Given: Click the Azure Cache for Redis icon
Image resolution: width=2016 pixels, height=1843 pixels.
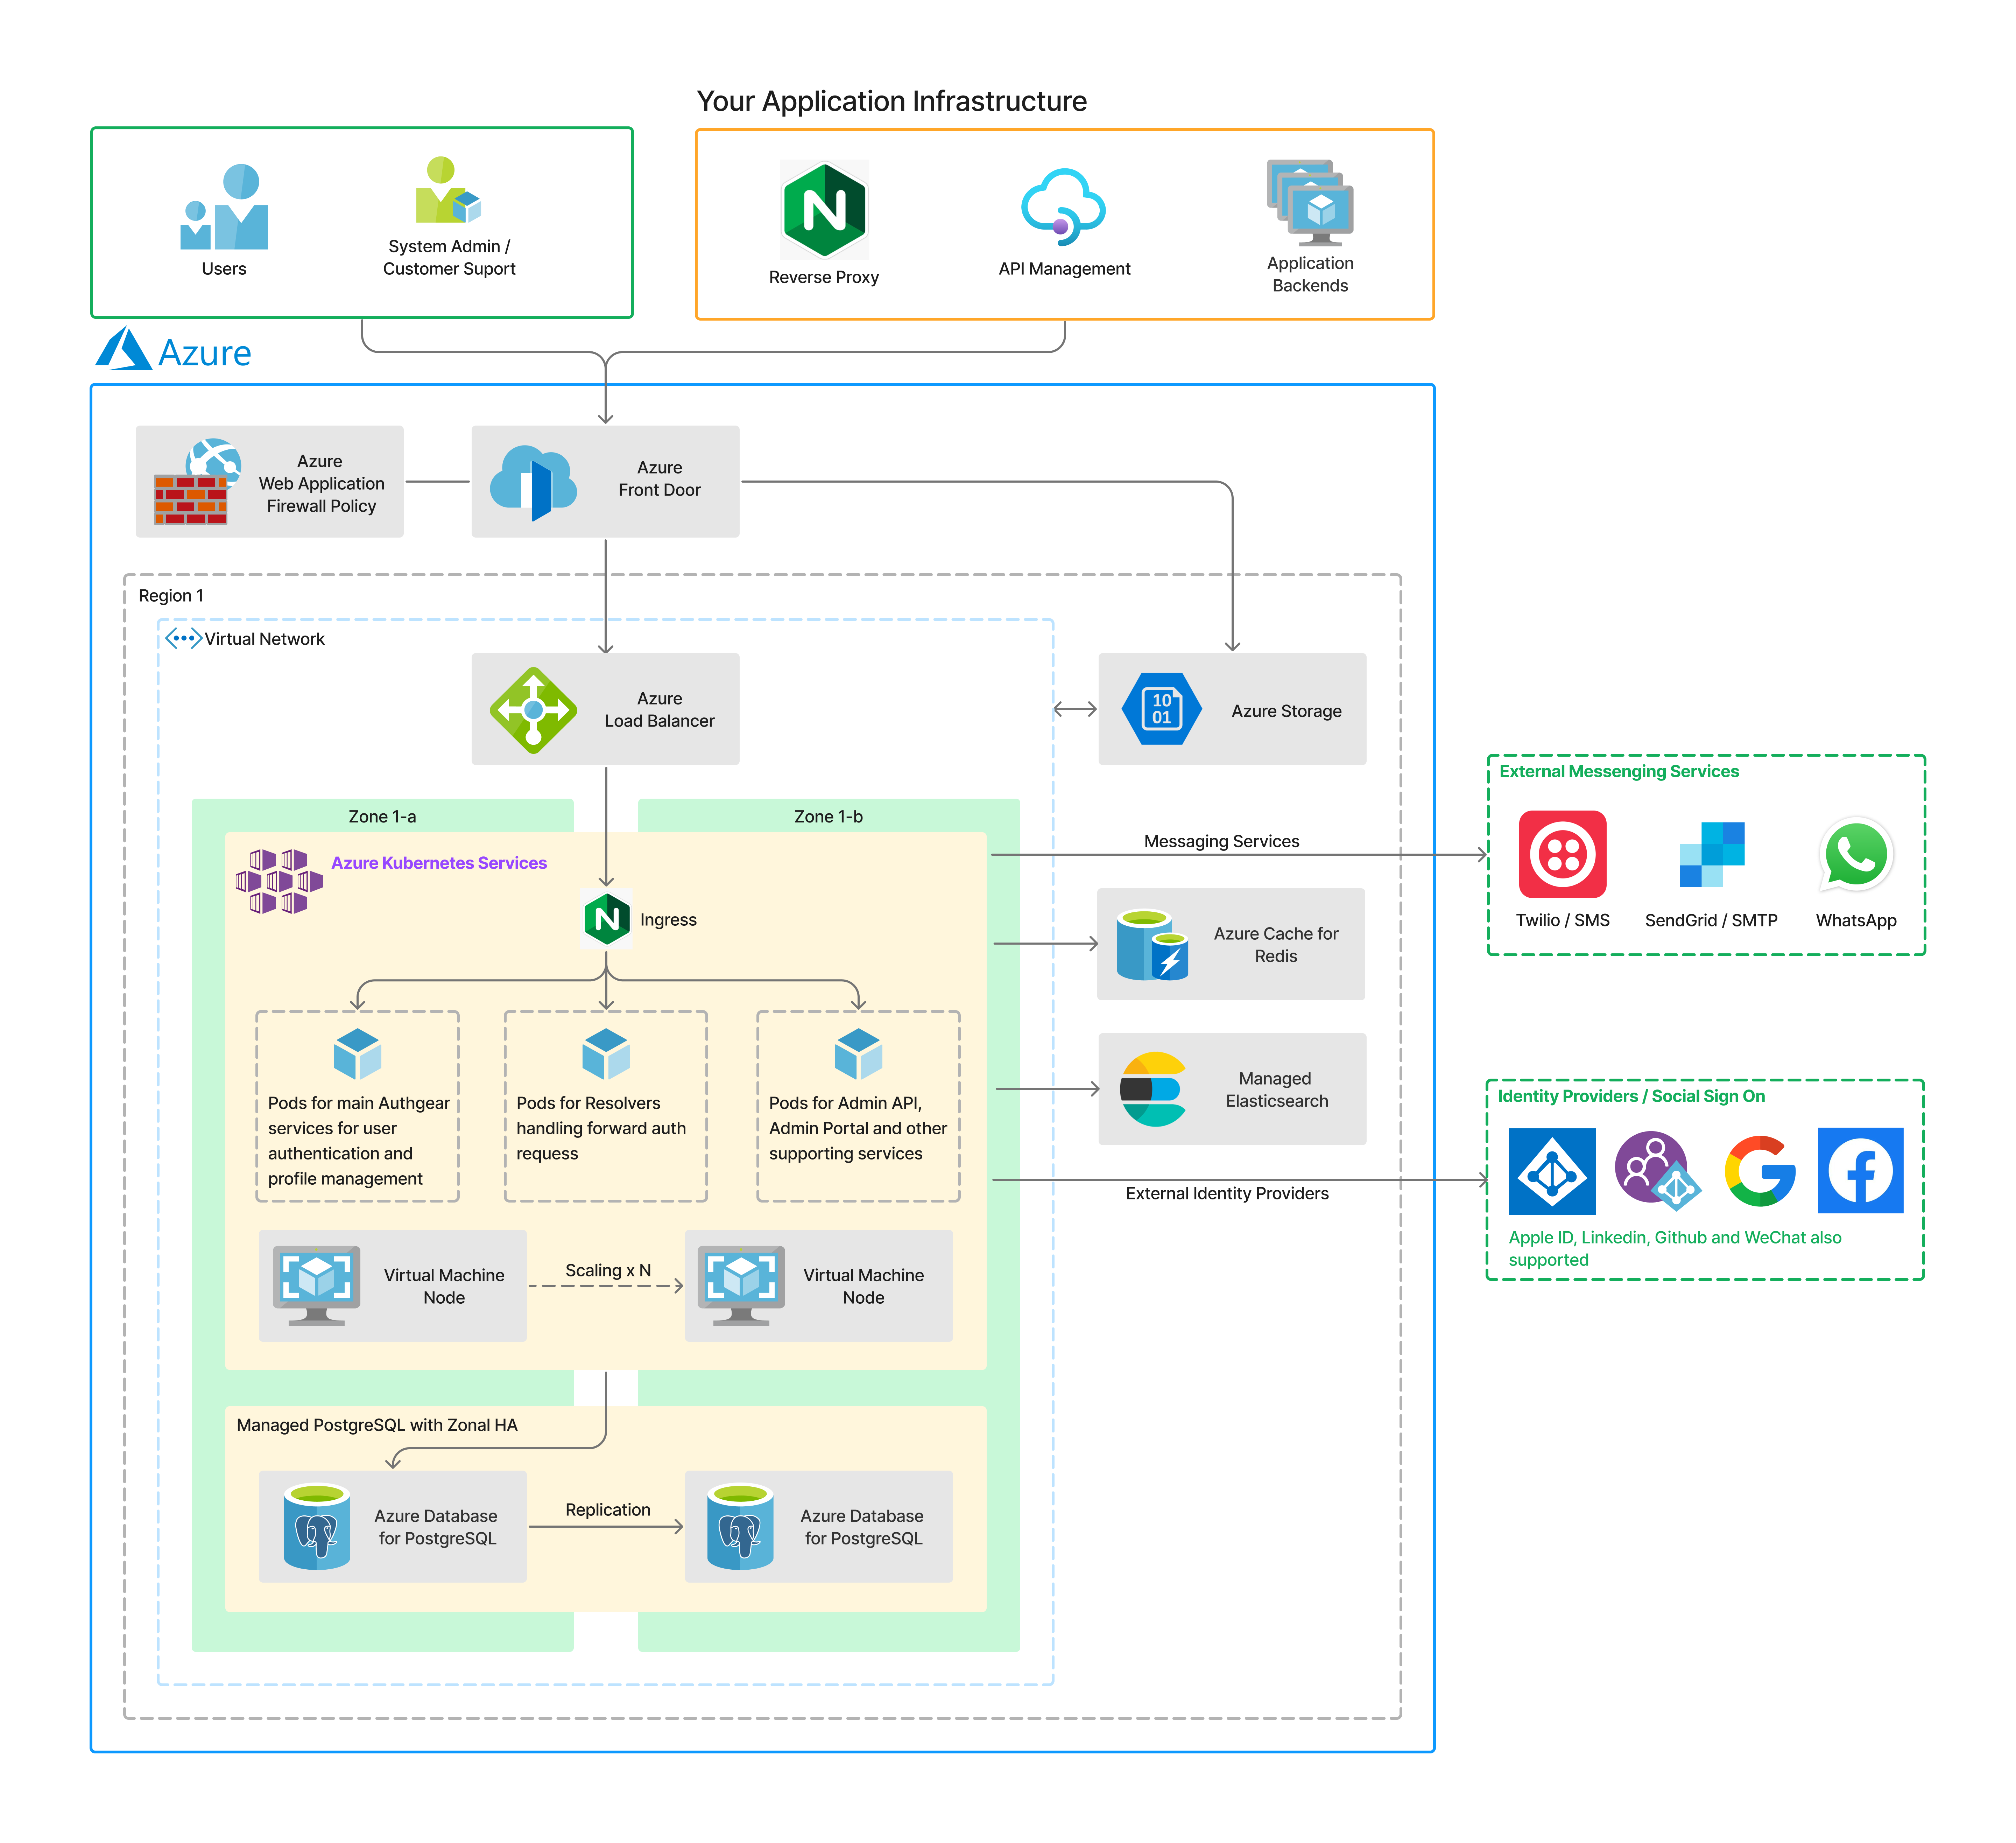Looking at the screenshot, I should tap(1152, 945).
